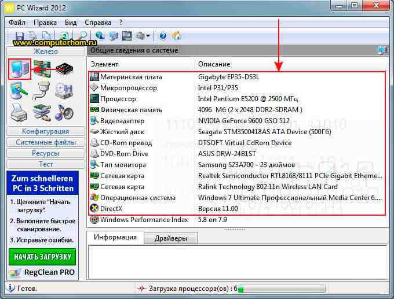Switch to the Информация tab
394x299 pixels.
(115, 237)
